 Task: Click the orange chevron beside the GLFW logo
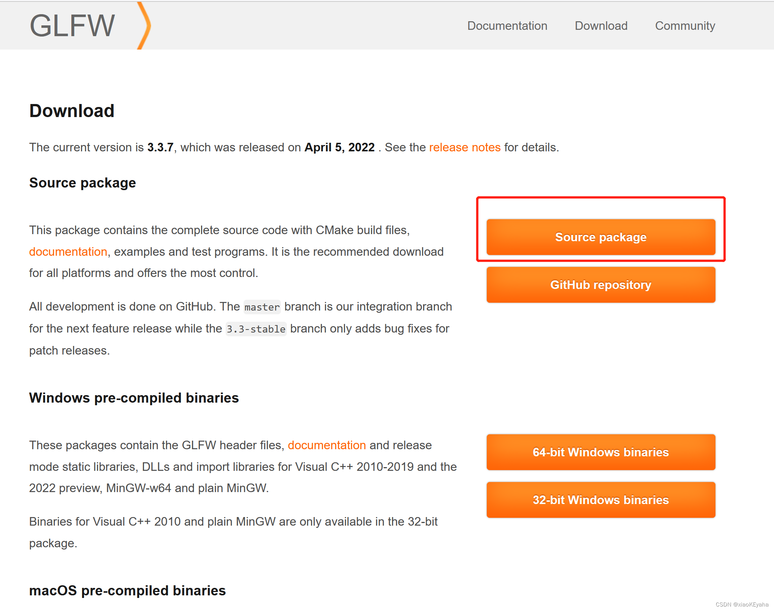point(145,26)
